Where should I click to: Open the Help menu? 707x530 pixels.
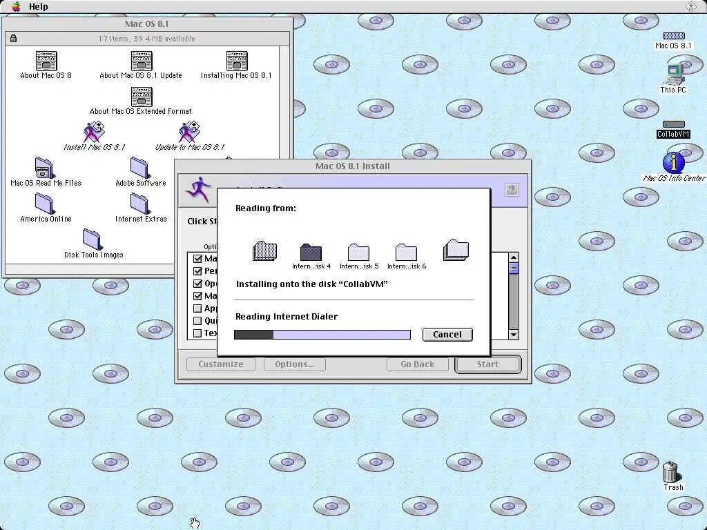pyautogui.click(x=39, y=6)
